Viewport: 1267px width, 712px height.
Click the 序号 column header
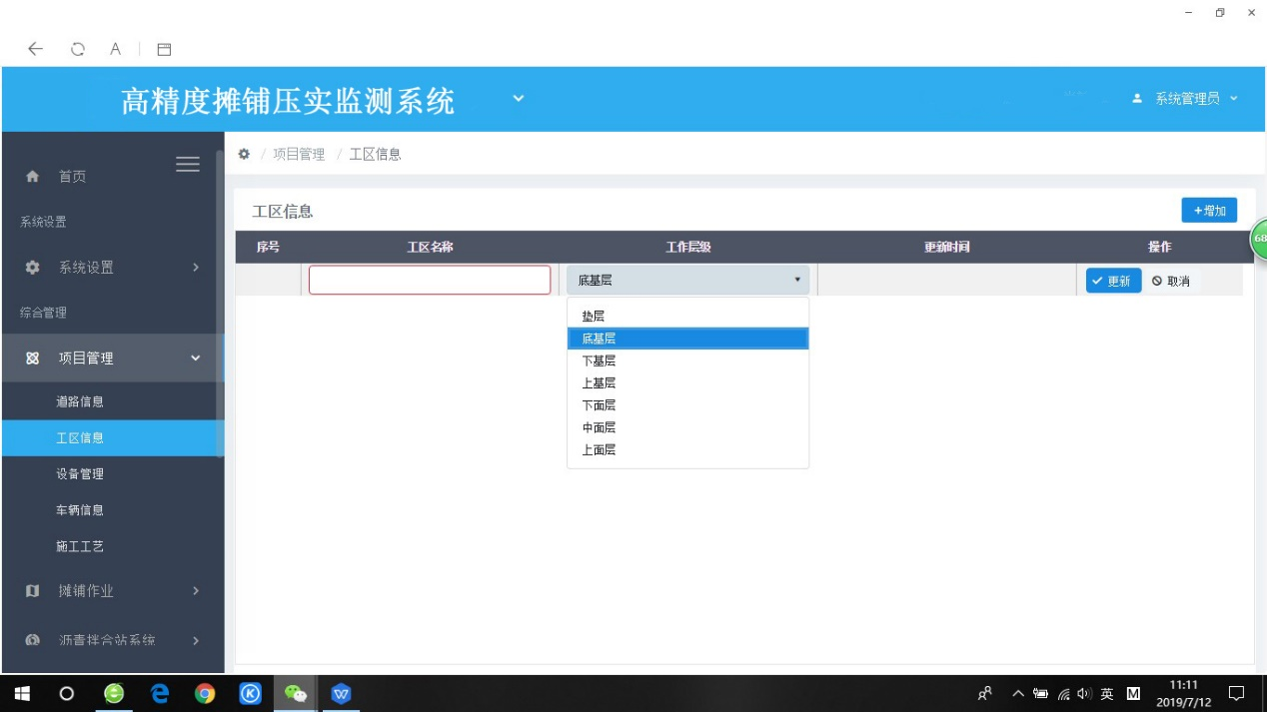268,247
